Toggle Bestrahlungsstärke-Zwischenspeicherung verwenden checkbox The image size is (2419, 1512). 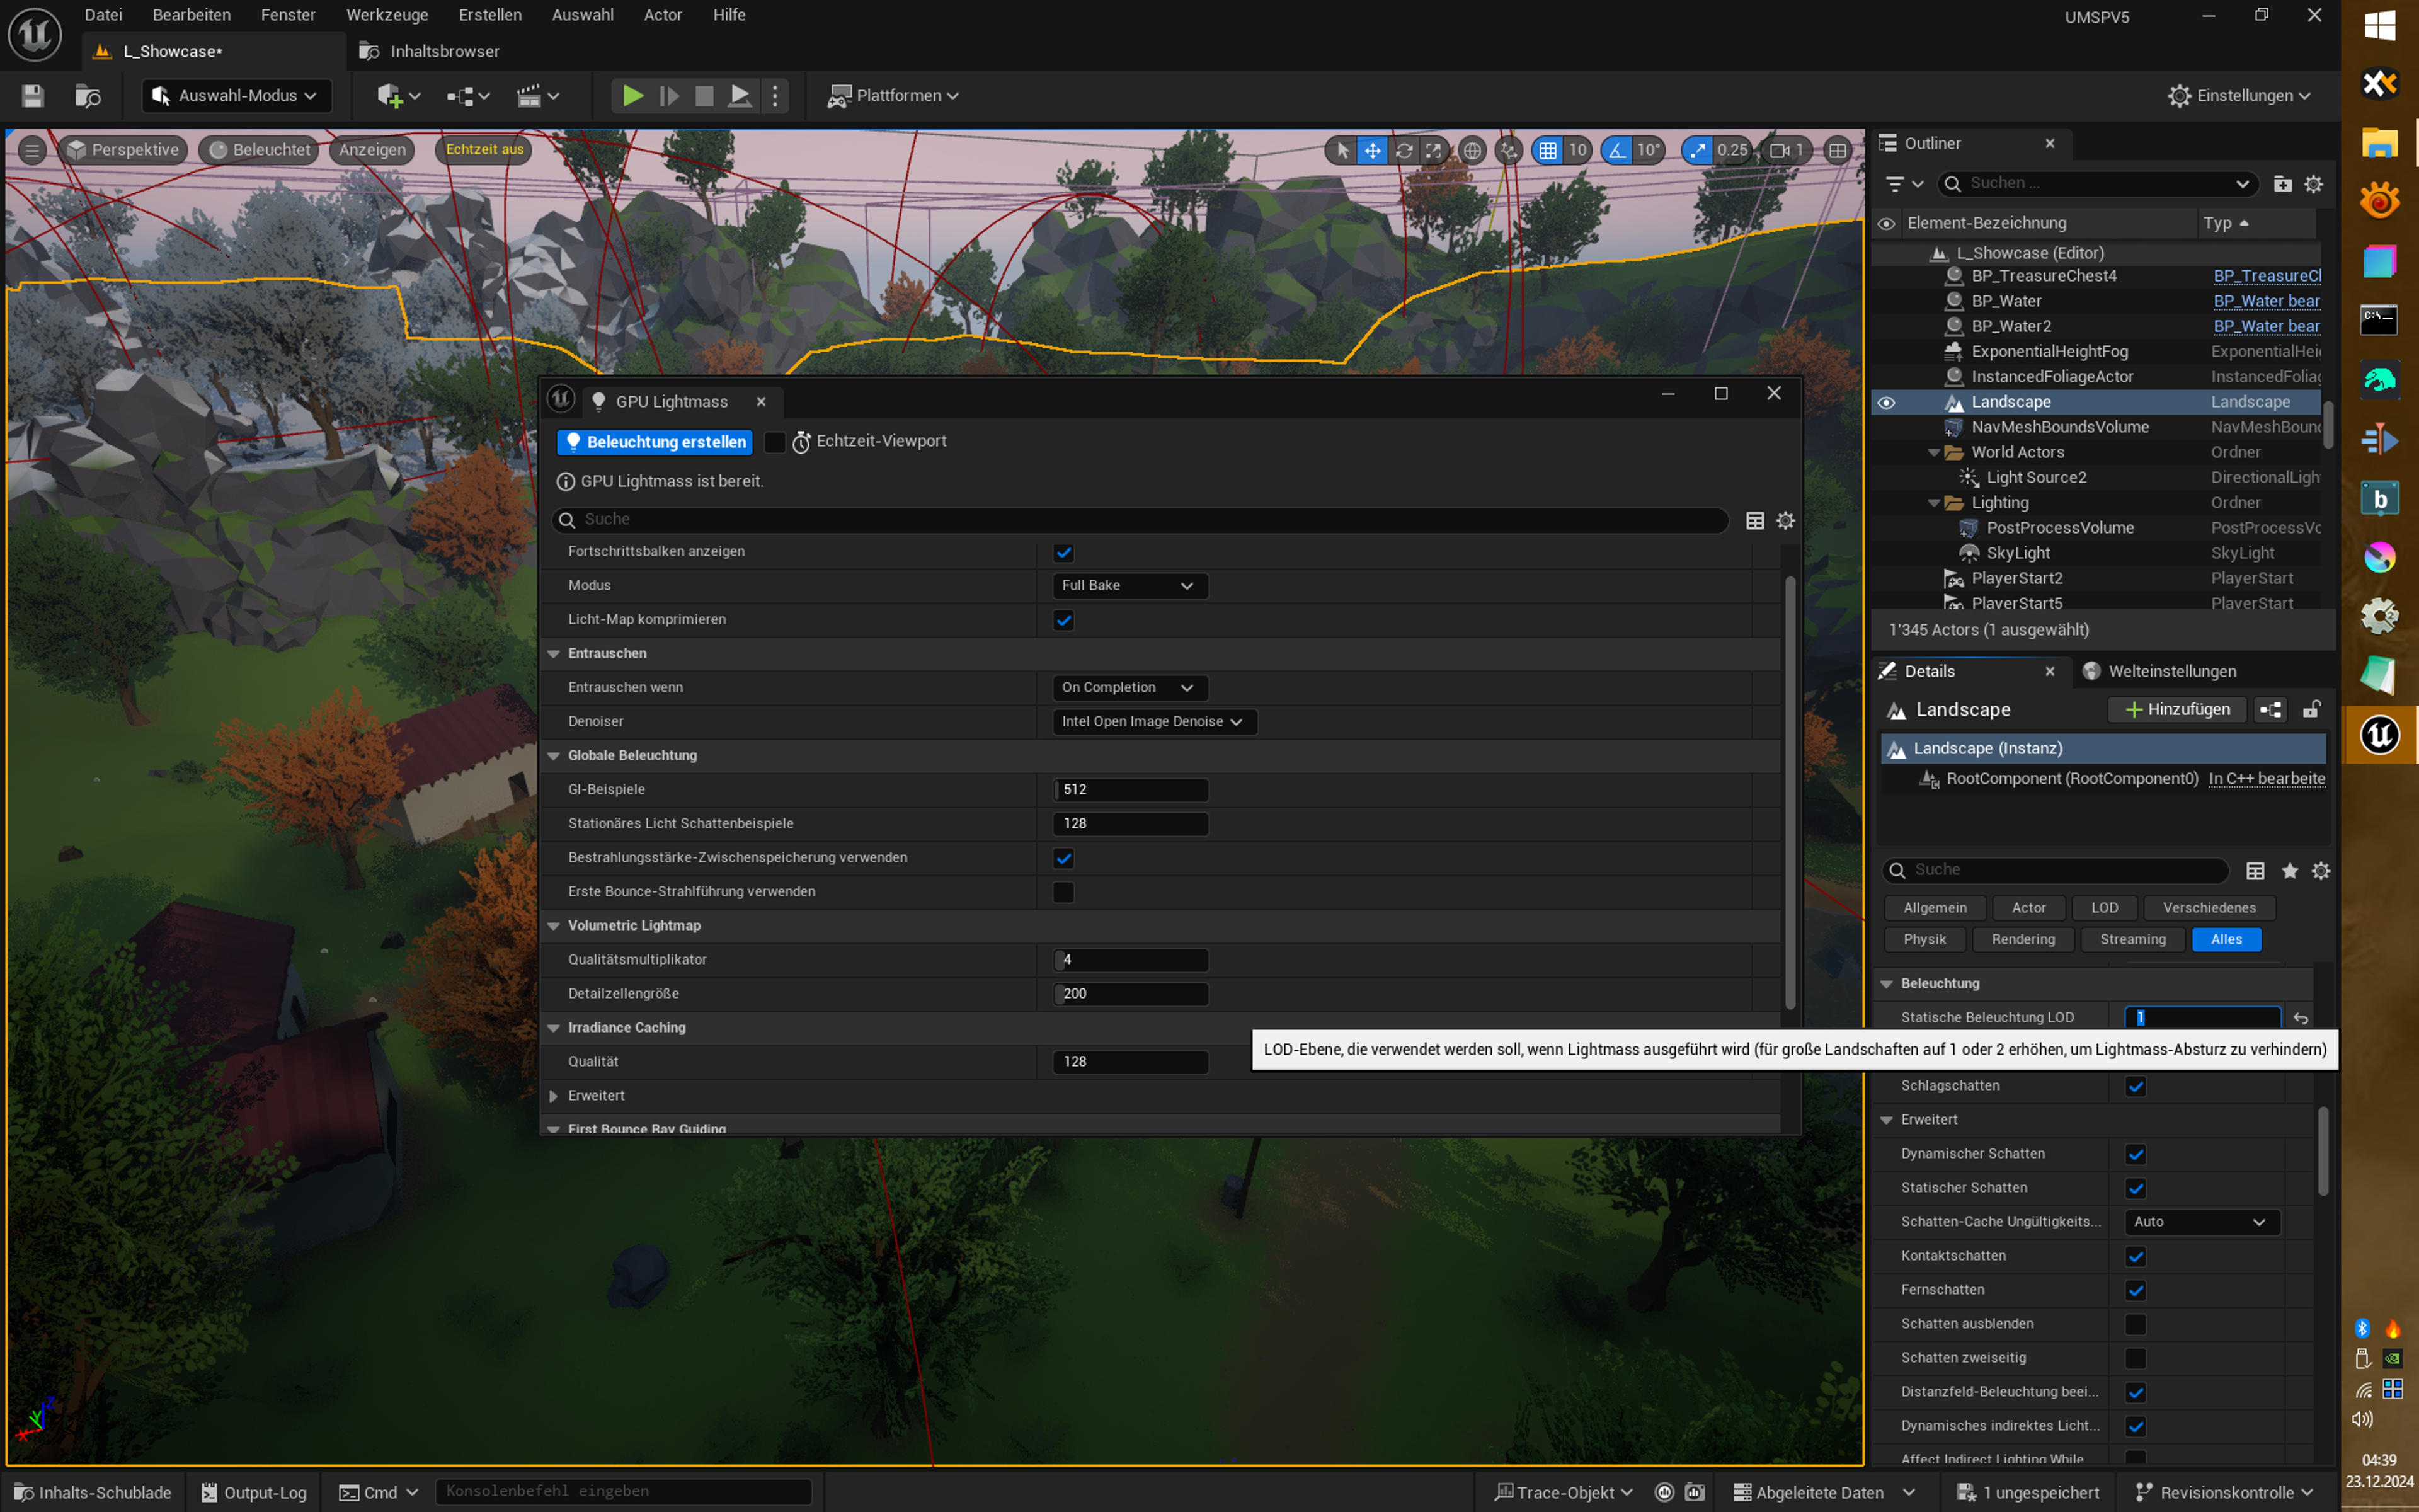tap(1063, 858)
